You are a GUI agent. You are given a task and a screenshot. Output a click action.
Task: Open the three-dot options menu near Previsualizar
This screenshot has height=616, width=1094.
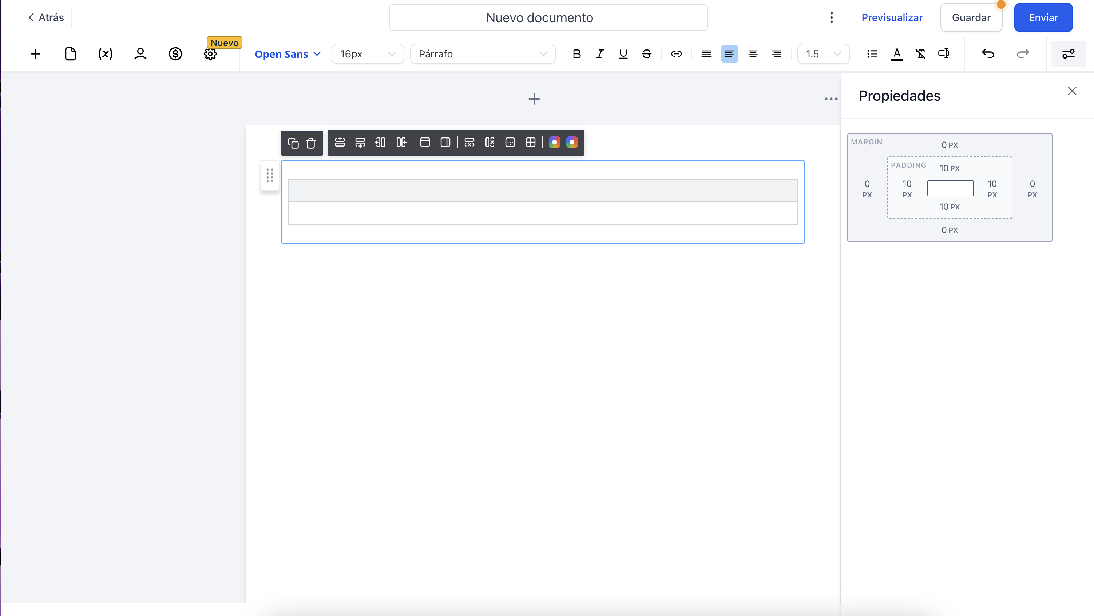point(831,17)
